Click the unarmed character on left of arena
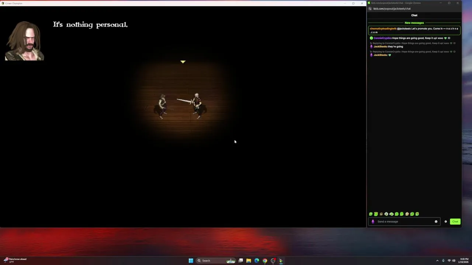Screen dimensions: 472x265 162,107
